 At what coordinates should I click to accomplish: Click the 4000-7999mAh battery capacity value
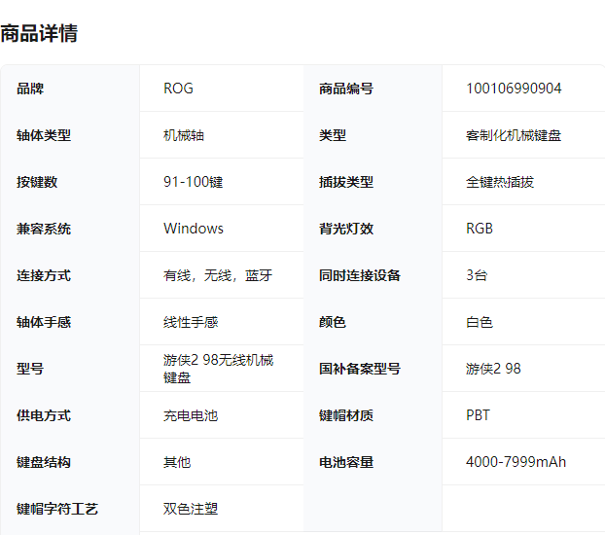pos(516,462)
